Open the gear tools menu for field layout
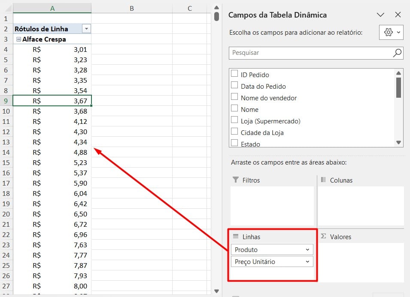 tap(391, 32)
